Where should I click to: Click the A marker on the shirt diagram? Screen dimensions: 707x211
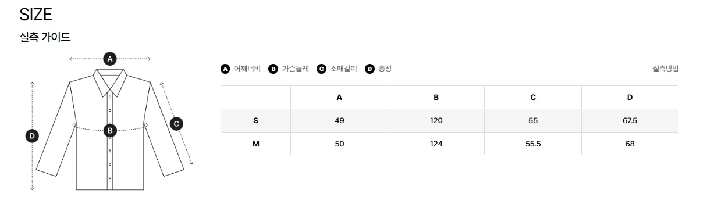pyautogui.click(x=110, y=58)
